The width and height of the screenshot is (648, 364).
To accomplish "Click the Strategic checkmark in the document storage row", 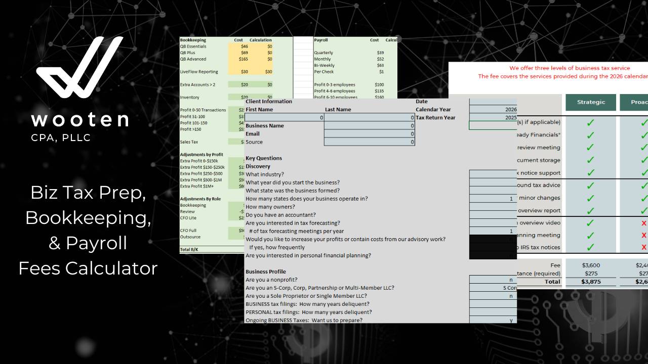I will click(590, 160).
